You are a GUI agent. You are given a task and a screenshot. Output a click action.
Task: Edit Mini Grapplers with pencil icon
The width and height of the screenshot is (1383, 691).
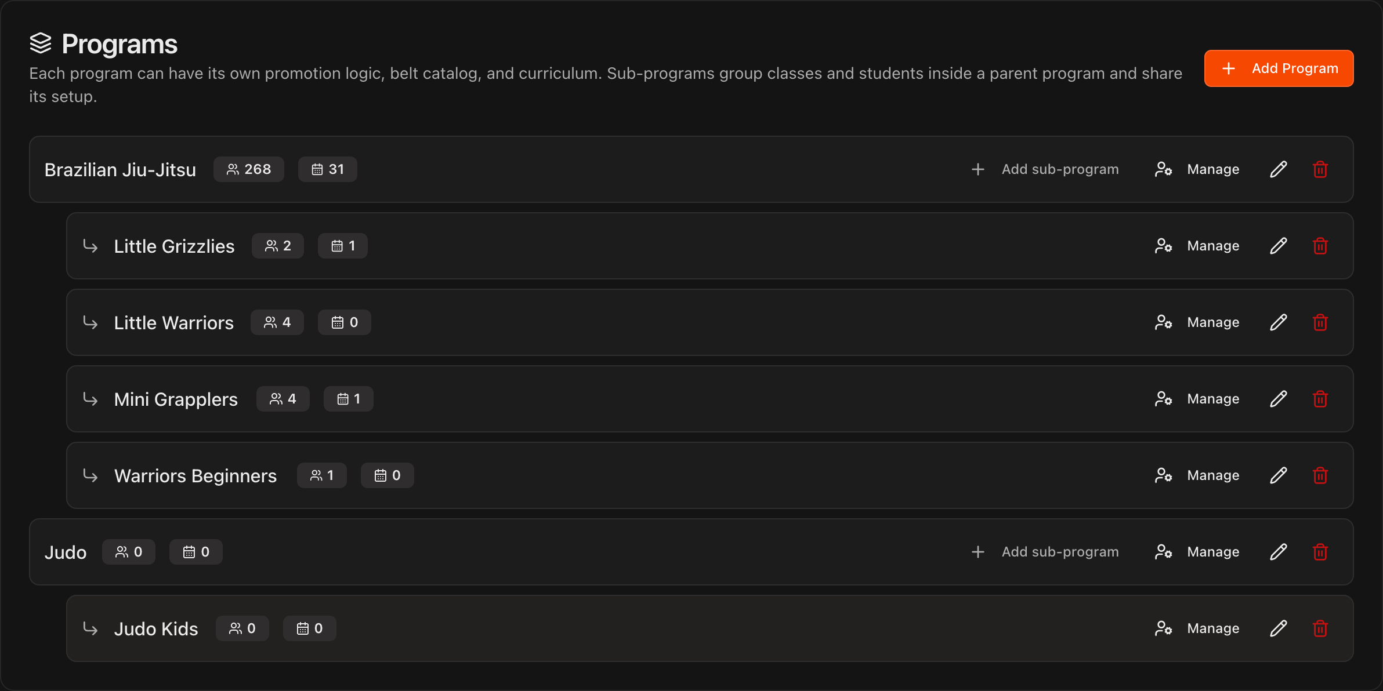click(x=1279, y=399)
